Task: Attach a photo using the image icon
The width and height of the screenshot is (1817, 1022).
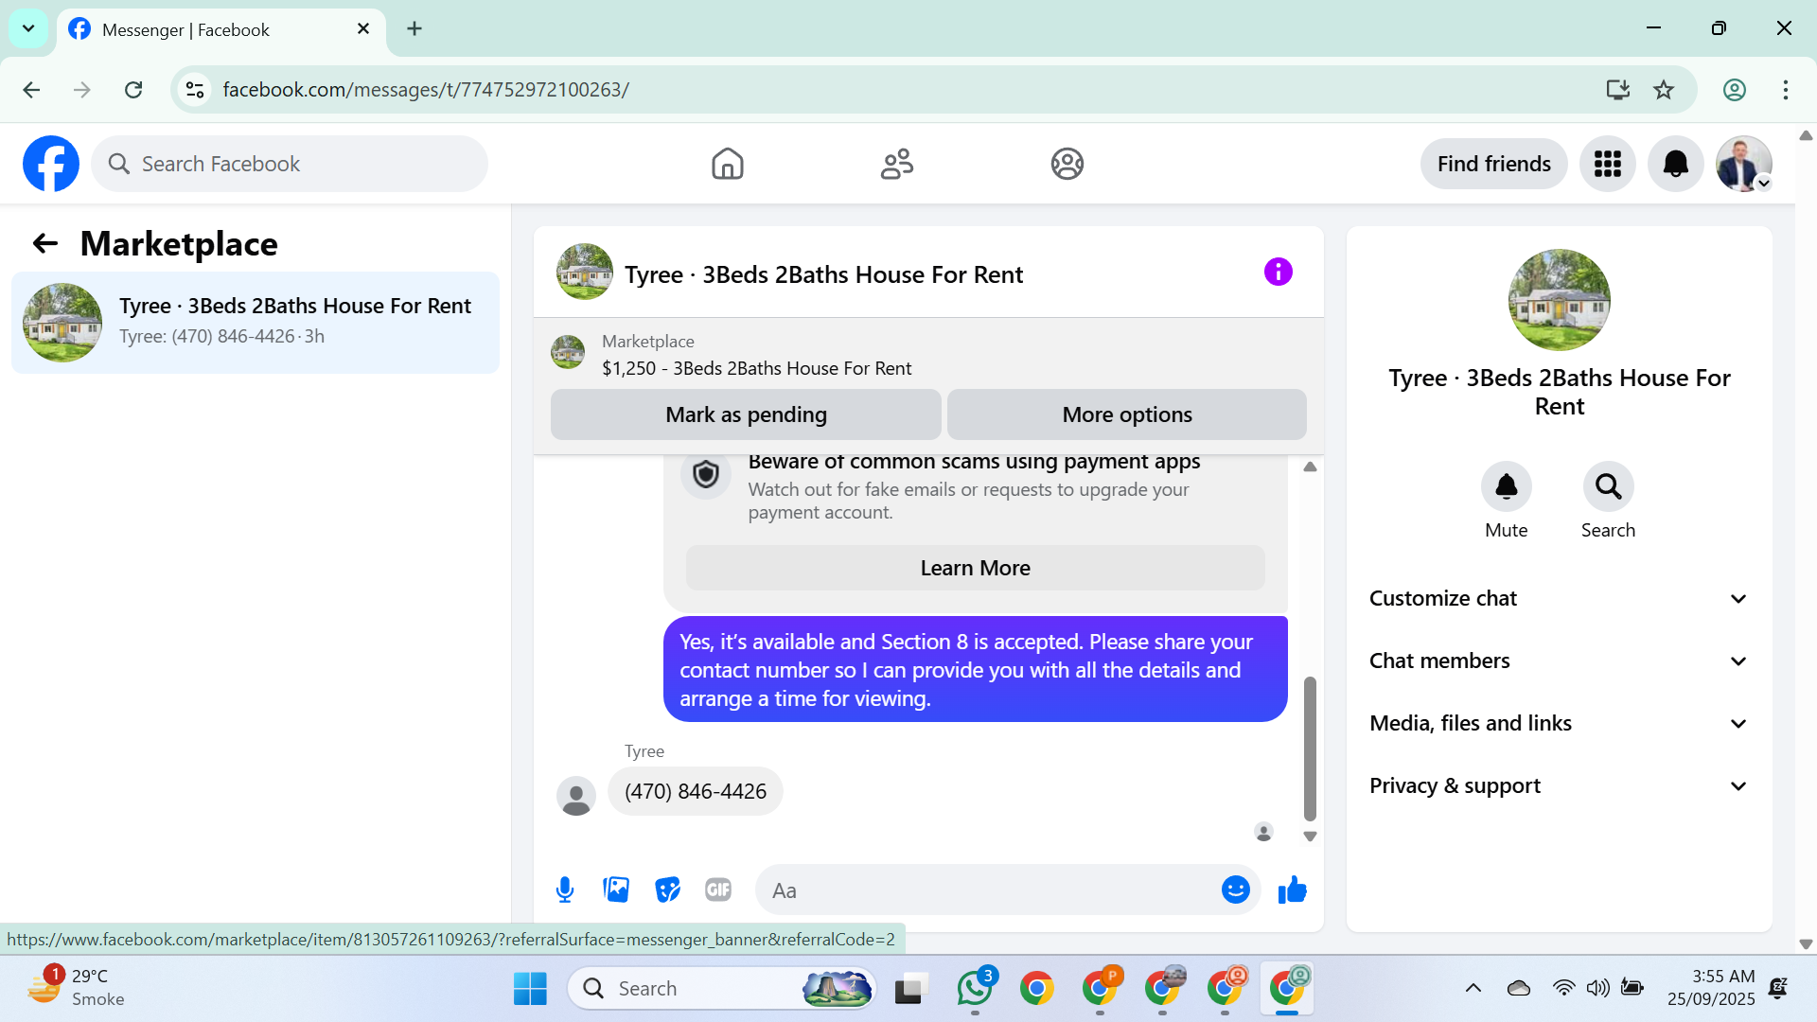Action: coord(616,890)
